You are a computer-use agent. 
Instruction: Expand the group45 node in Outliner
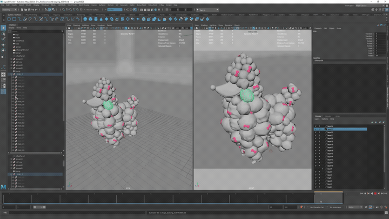(x=11, y=68)
